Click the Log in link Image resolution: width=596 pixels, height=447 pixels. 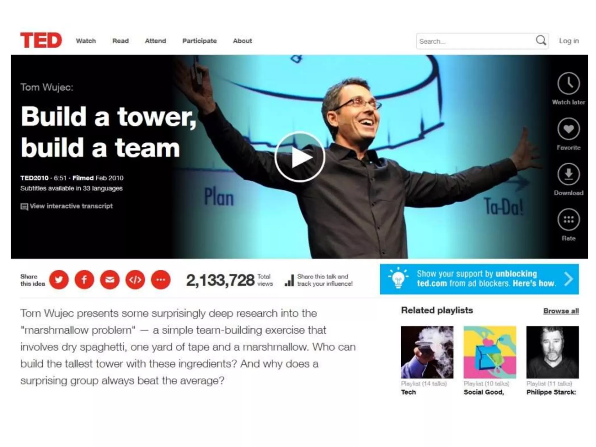click(x=569, y=41)
